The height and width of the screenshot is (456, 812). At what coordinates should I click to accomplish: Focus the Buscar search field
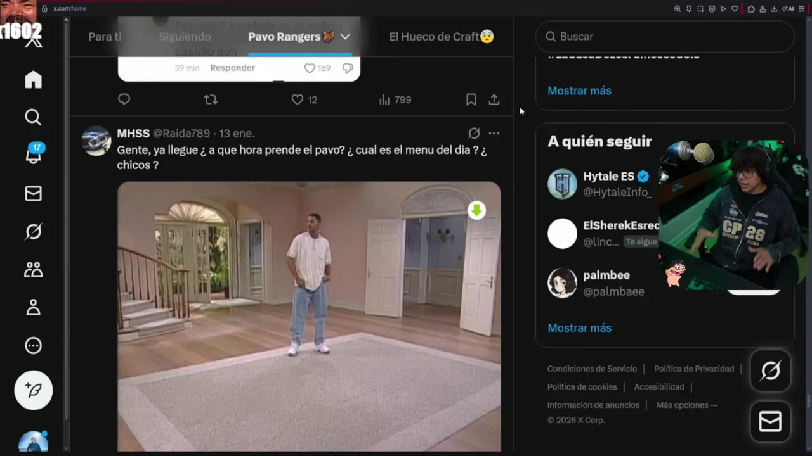[x=665, y=37]
